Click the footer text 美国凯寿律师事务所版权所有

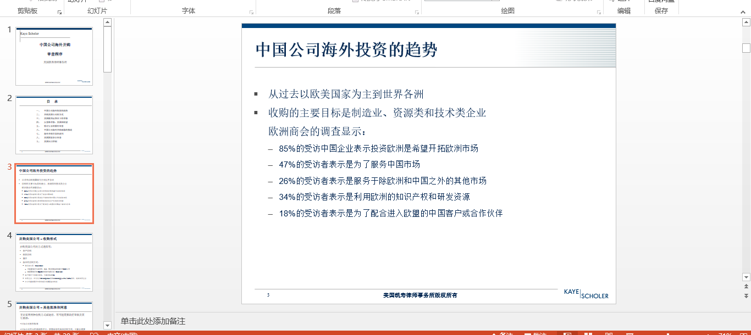(420, 295)
